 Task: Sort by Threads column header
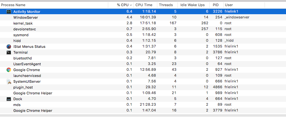point(167,5)
